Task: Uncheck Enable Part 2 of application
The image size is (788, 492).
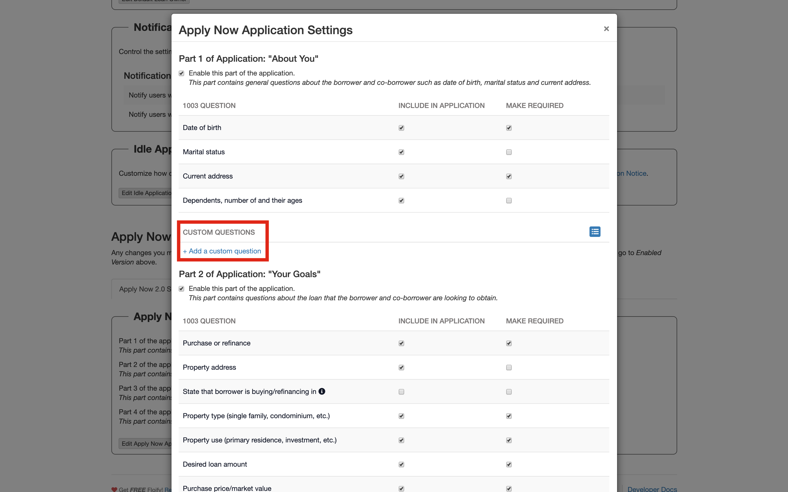Action: [181, 289]
